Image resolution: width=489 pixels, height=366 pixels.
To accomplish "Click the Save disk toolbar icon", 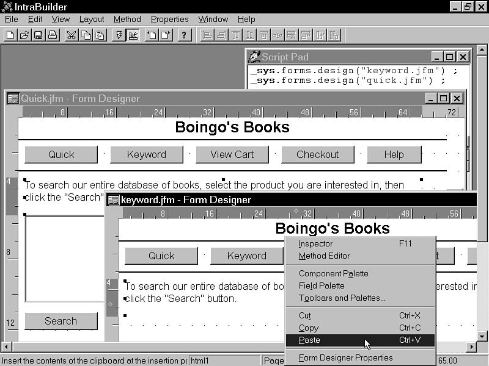I will point(38,35).
